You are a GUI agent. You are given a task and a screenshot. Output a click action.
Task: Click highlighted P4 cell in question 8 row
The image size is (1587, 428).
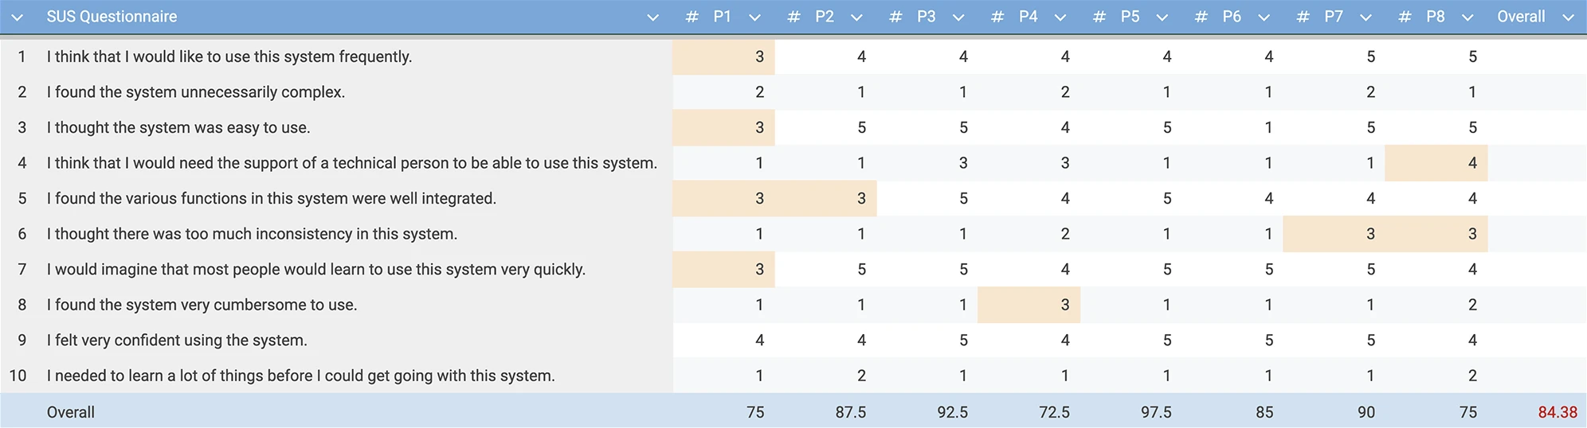coord(1029,305)
